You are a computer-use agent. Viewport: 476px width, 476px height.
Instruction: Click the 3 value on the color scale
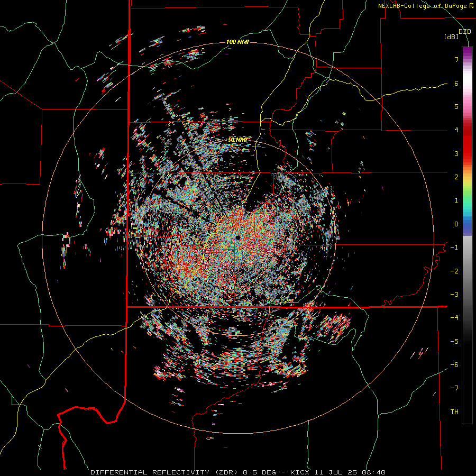456,153
